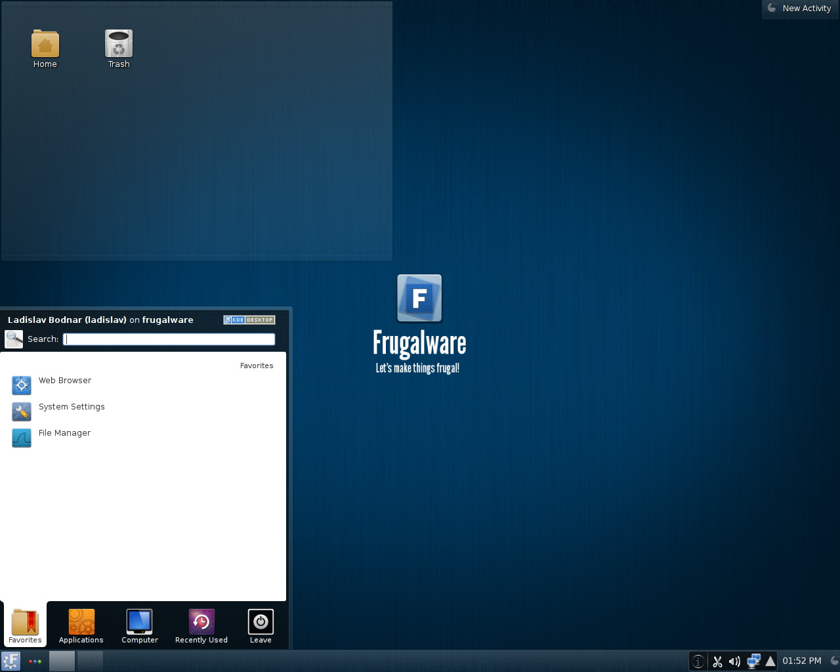Open the Trash desktop icon
The image size is (840, 672).
pyautogui.click(x=119, y=45)
